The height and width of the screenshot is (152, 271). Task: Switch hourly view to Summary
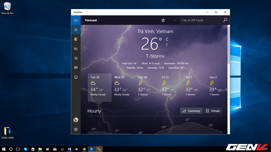[x=191, y=111]
